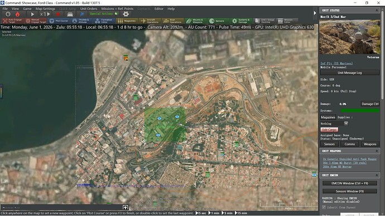The image size is (385, 216).
Task: Click the Comms button
Action: click(350, 144)
